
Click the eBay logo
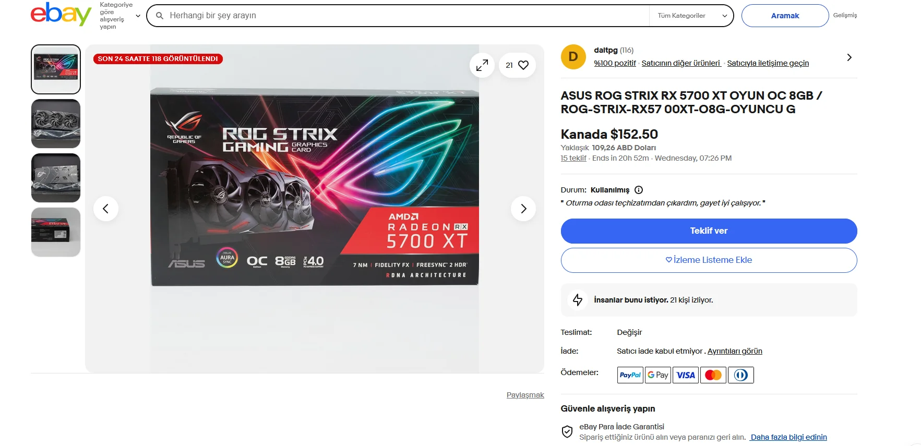[61, 14]
